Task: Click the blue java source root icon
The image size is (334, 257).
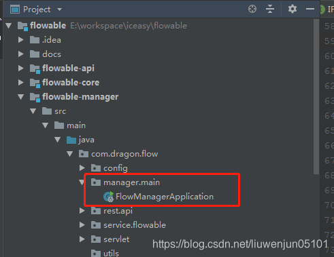Action: click(71, 140)
